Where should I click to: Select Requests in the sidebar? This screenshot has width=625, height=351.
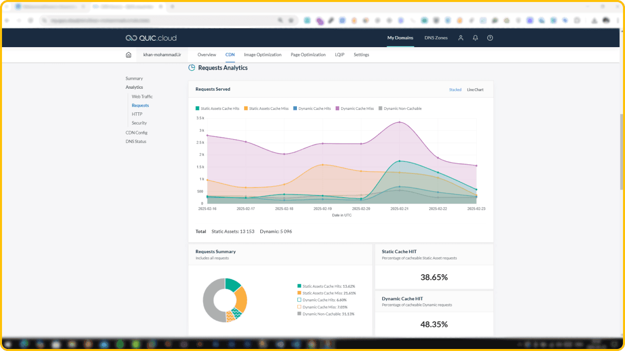140,105
